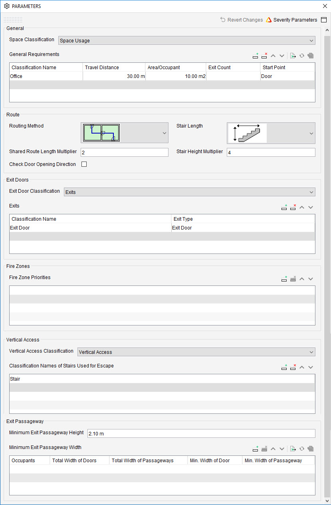The image size is (331, 505).
Task: Expand Exit Door Classification dropdown
Action: 190,192
